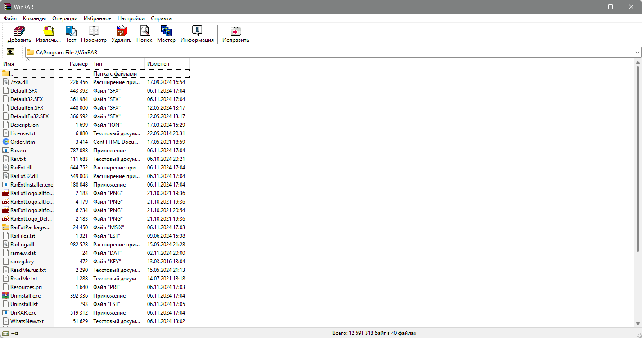Click the Uninstall.exe colorful icon
This screenshot has height=338, width=642.
pyautogui.click(x=6, y=296)
